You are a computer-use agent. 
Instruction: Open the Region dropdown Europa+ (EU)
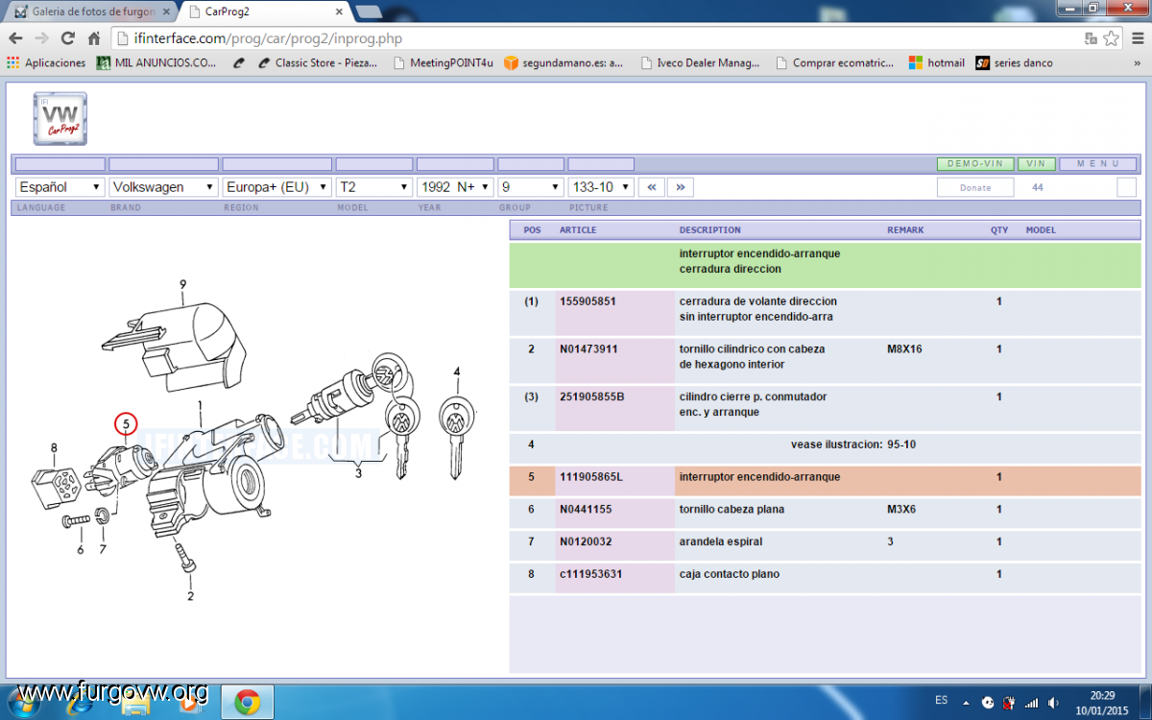click(x=277, y=187)
